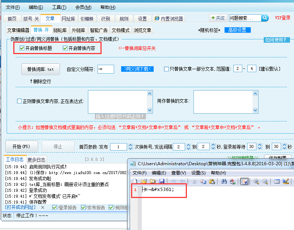This screenshot has width=294, height=230.
Task: Uncheck 开启替换标题 checkbox
Action: point(22,48)
